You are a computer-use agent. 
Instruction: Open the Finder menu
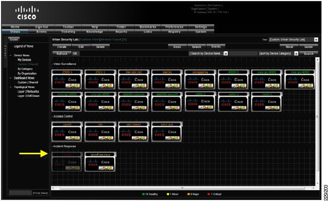tap(121, 27)
